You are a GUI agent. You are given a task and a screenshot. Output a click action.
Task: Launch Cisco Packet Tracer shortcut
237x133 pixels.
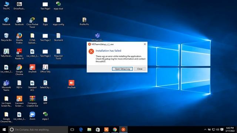pos(32,23)
